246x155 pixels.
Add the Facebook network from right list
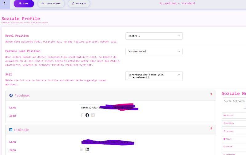tap(234, 131)
